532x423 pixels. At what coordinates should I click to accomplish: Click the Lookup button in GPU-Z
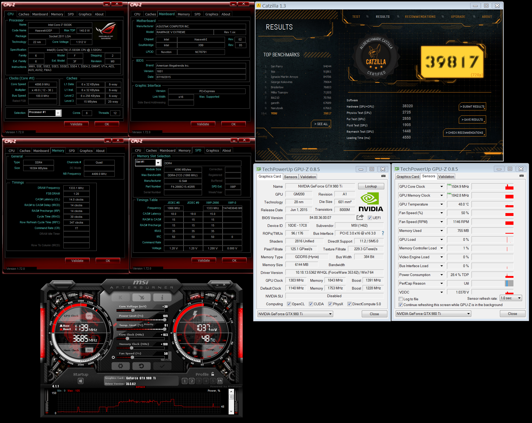(371, 186)
